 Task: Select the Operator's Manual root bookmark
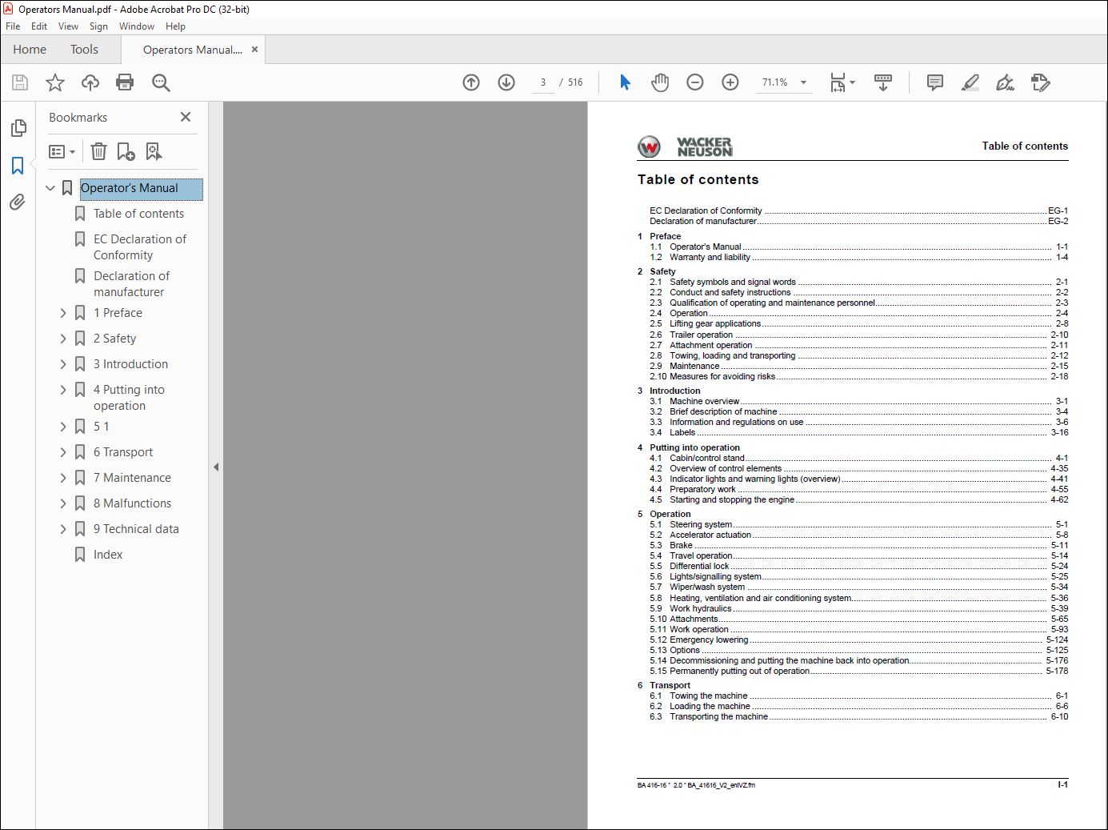pos(141,189)
